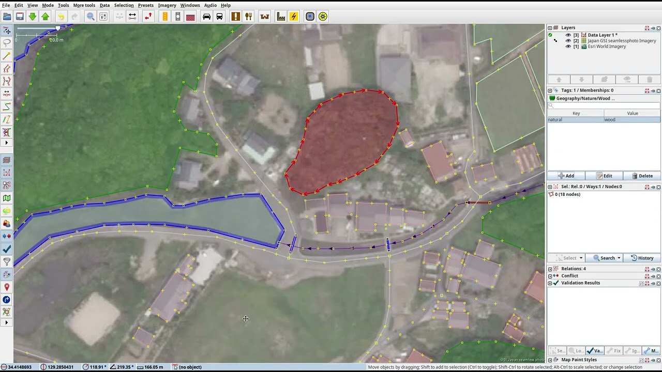Expand the Conflict panel
Viewport: 662px width, 372px height.
550,276
